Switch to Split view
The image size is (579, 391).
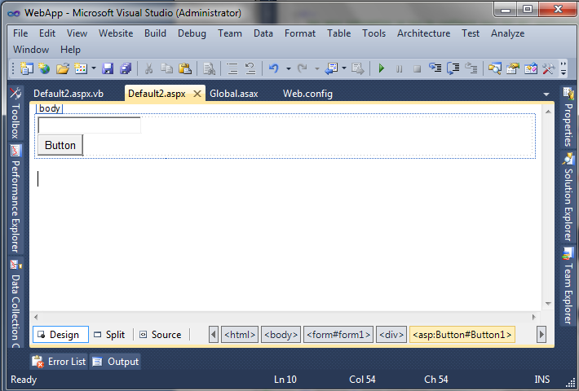coord(109,335)
